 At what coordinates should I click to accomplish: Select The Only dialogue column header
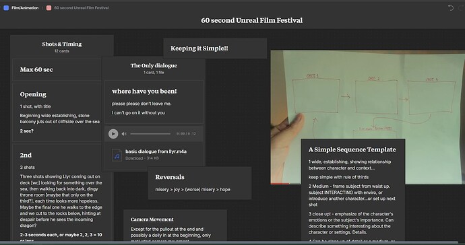[x=154, y=68]
